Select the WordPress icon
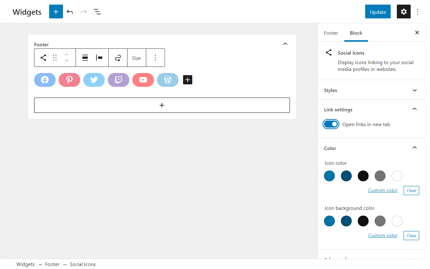 [168, 80]
